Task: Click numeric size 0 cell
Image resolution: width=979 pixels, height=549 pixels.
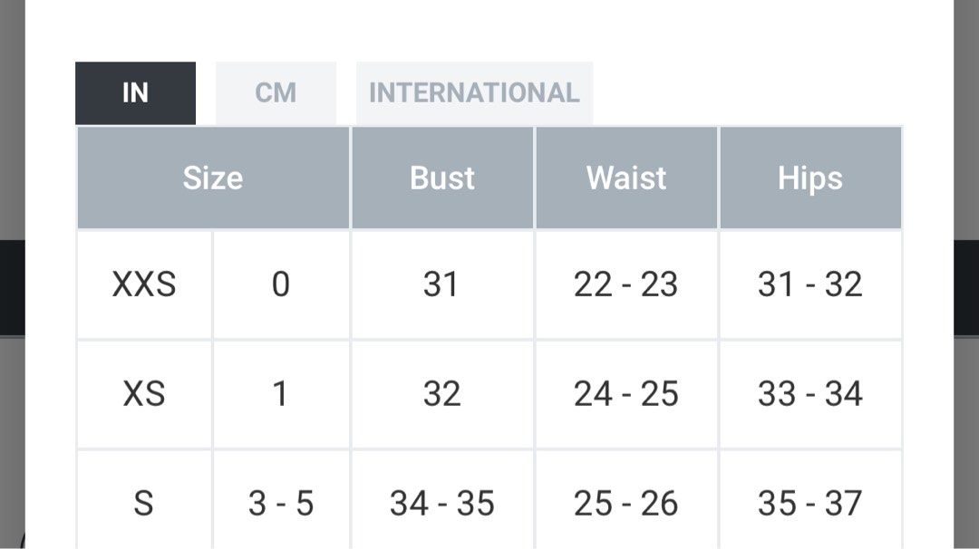Action: coord(281,284)
